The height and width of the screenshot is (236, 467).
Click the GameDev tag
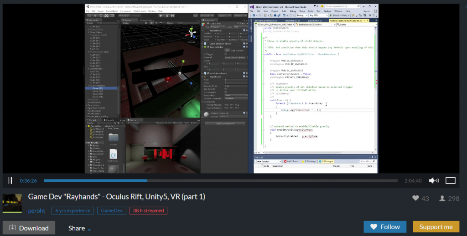[112, 210]
